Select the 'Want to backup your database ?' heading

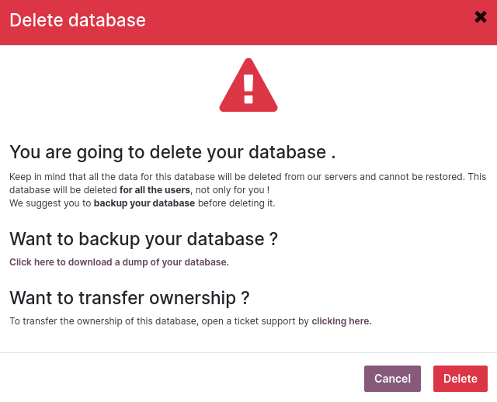144,239
